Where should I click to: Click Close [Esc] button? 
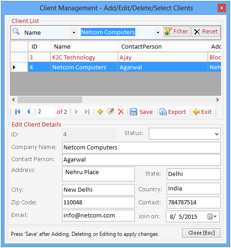[201, 233]
